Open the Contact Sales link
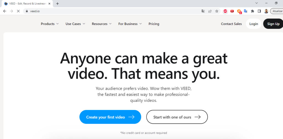Image resolution: width=283 pixels, height=139 pixels. [231, 24]
